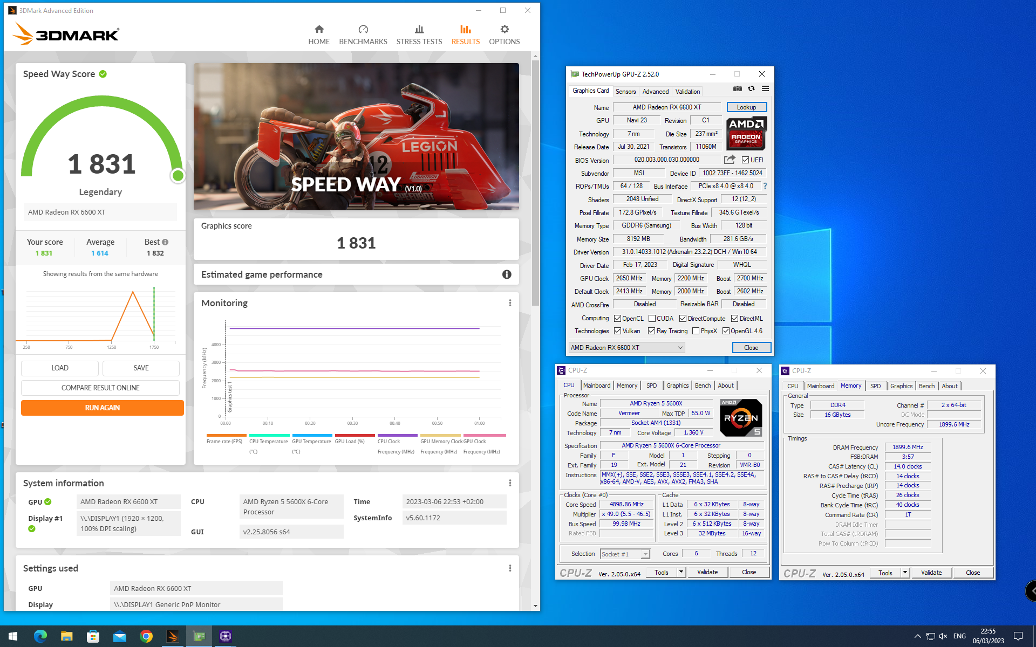Open Tools dropdown arrow in left CPU-Z window

[681, 572]
